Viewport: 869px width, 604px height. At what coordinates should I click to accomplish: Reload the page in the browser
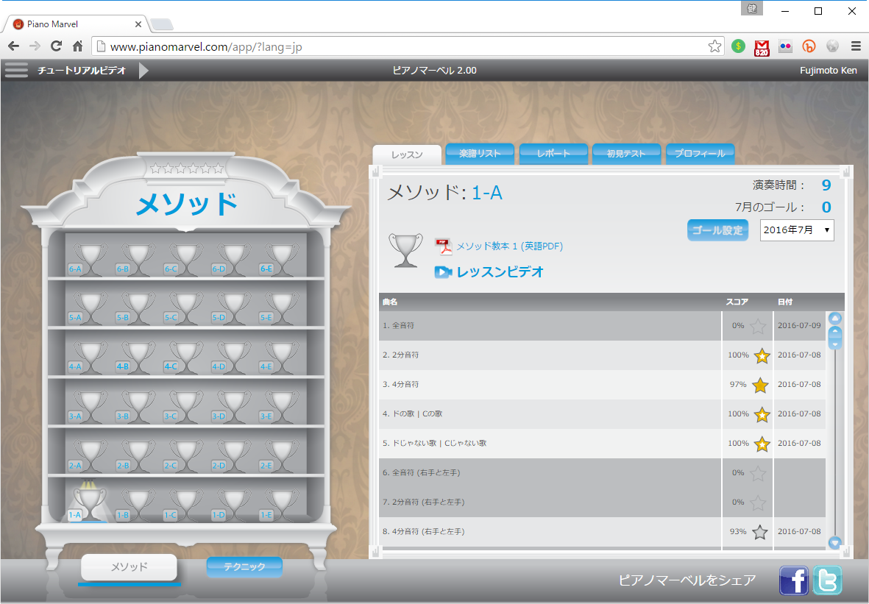click(56, 46)
